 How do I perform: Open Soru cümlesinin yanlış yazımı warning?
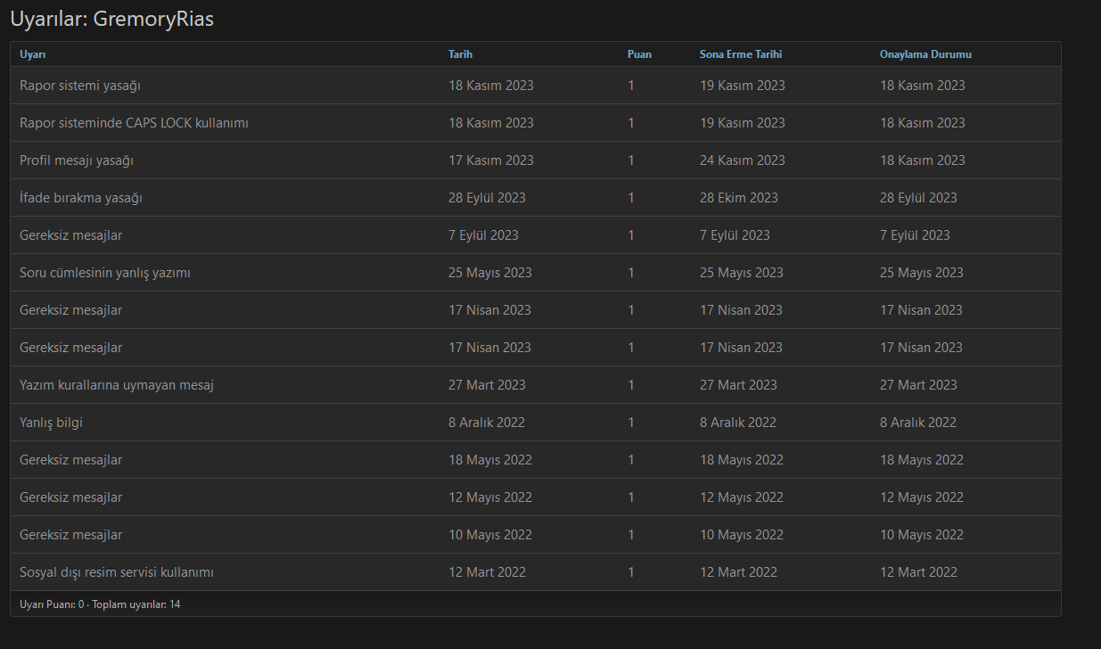tap(105, 273)
